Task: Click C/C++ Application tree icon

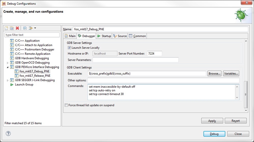Action: coord(12,41)
